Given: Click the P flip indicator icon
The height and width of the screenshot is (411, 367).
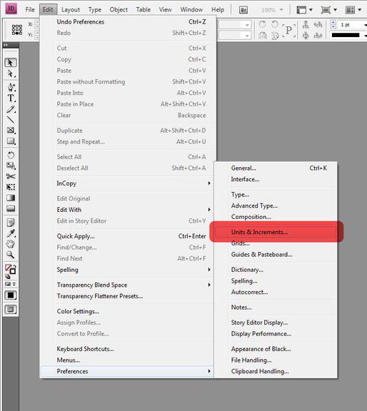Looking at the screenshot, I should click(289, 31).
